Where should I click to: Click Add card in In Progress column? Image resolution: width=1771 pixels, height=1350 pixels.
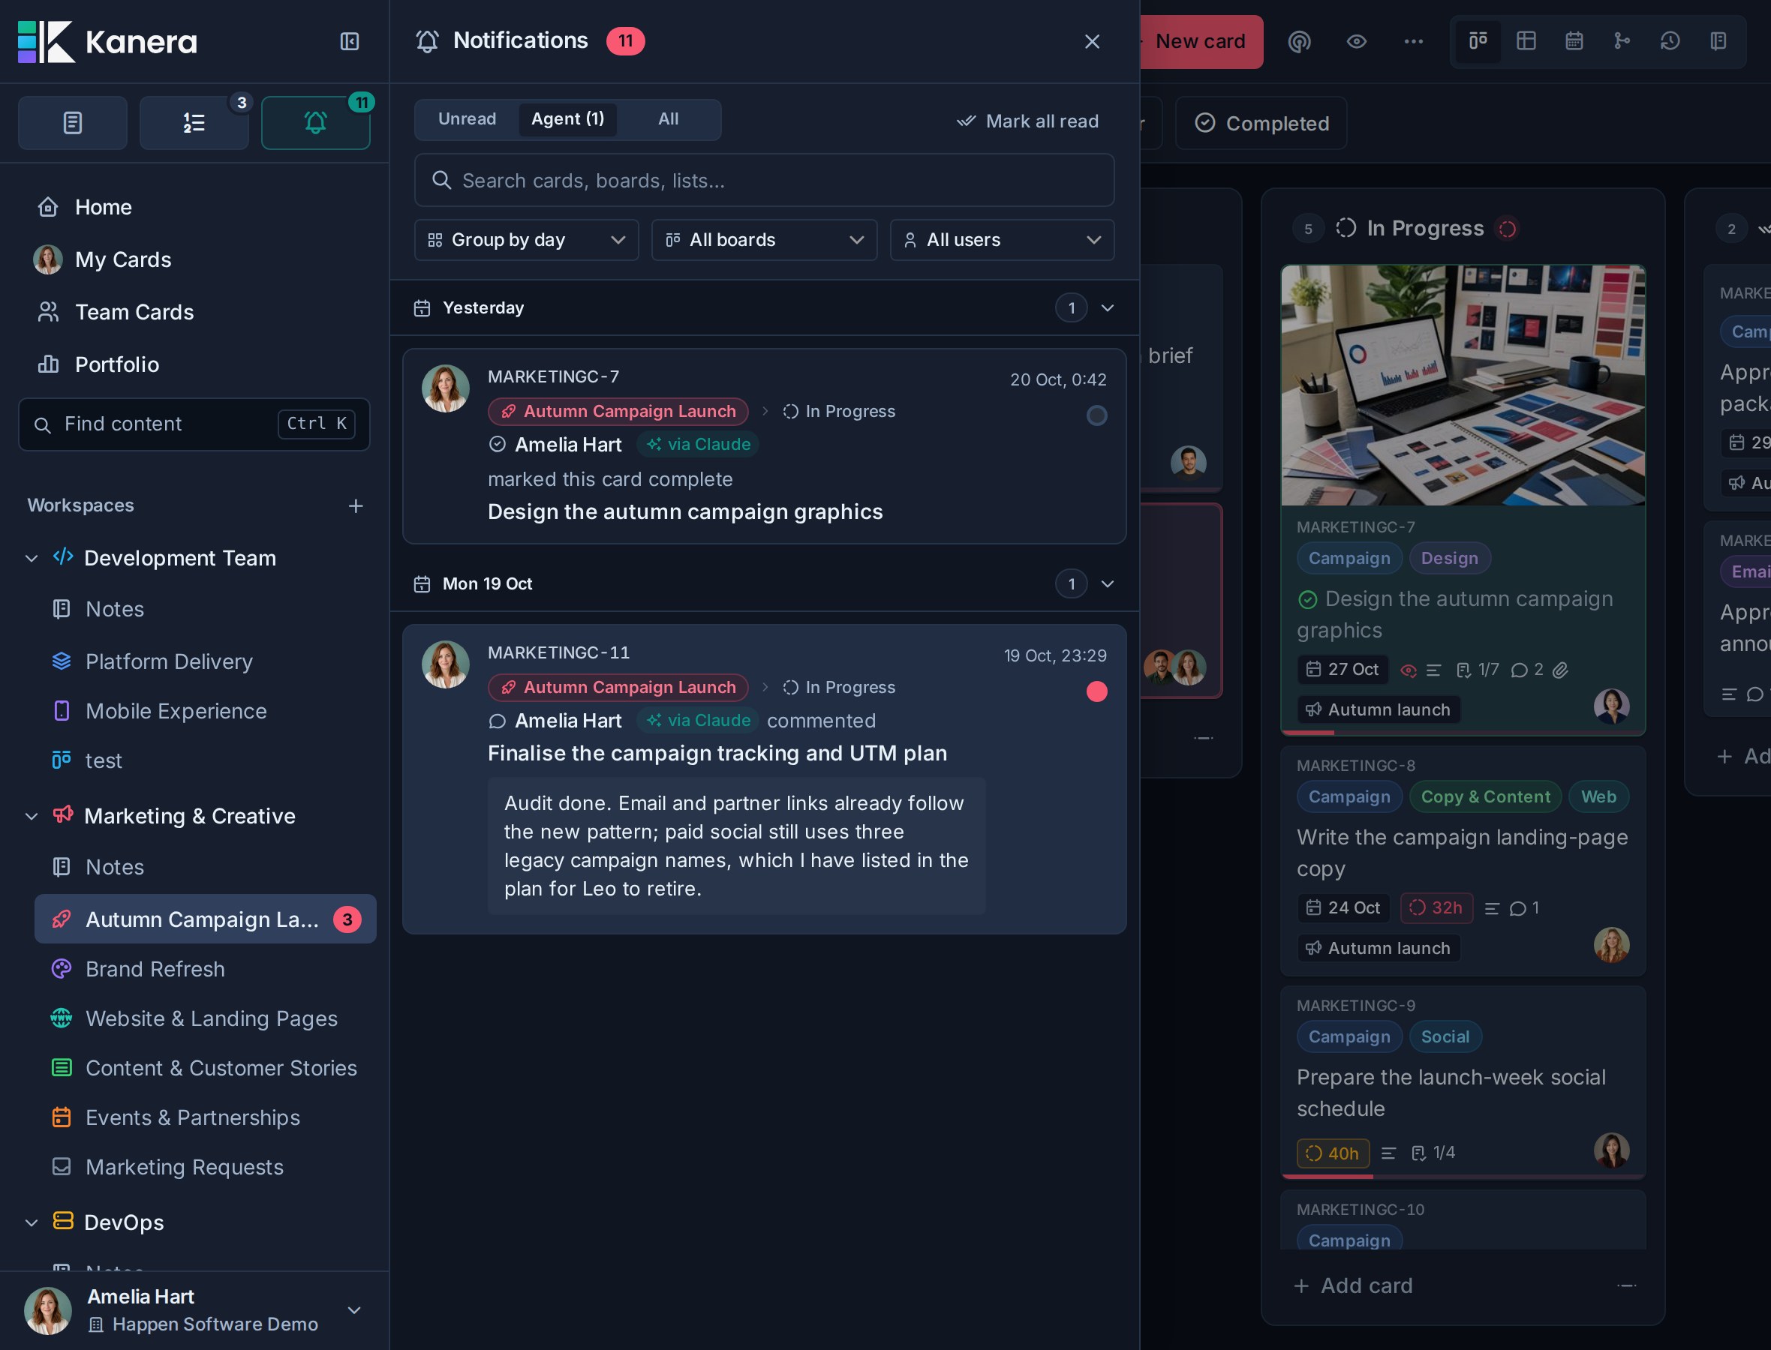pos(1354,1285)
